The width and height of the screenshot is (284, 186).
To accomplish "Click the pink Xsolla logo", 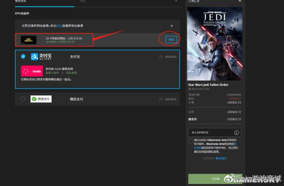I will [x=32, y=71].
